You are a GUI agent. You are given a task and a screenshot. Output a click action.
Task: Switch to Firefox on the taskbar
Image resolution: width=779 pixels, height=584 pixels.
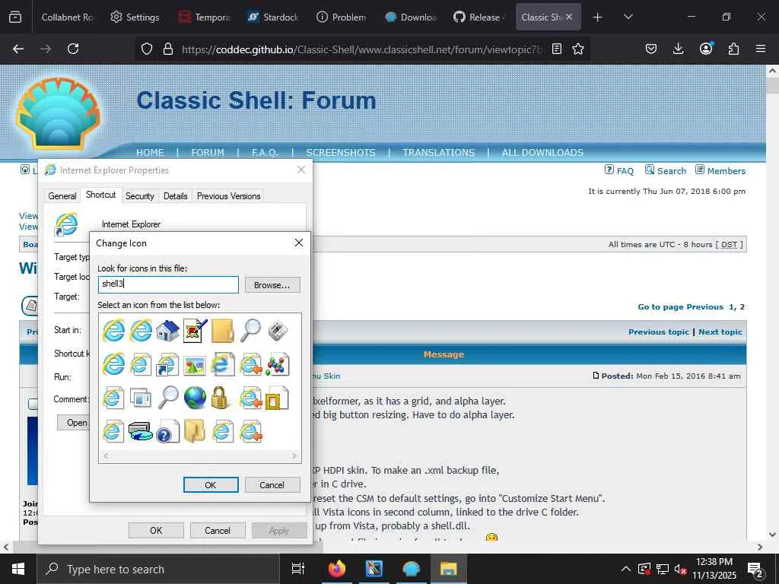point(337,569)
